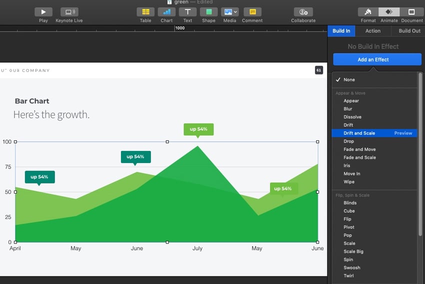This screenshot has height=284, width=425.
Task: Click the Collaborate icon
Action: pyautogui.click(x=303, y=12)
